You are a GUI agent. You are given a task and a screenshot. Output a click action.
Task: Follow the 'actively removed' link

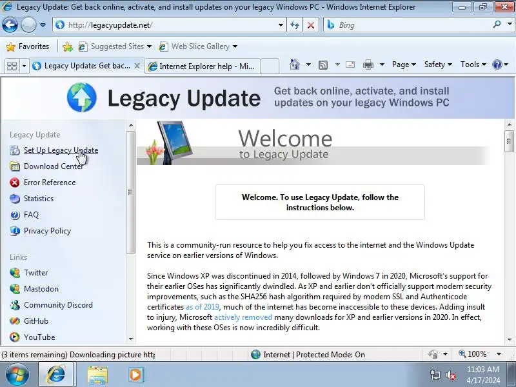[x=243, y=317]
